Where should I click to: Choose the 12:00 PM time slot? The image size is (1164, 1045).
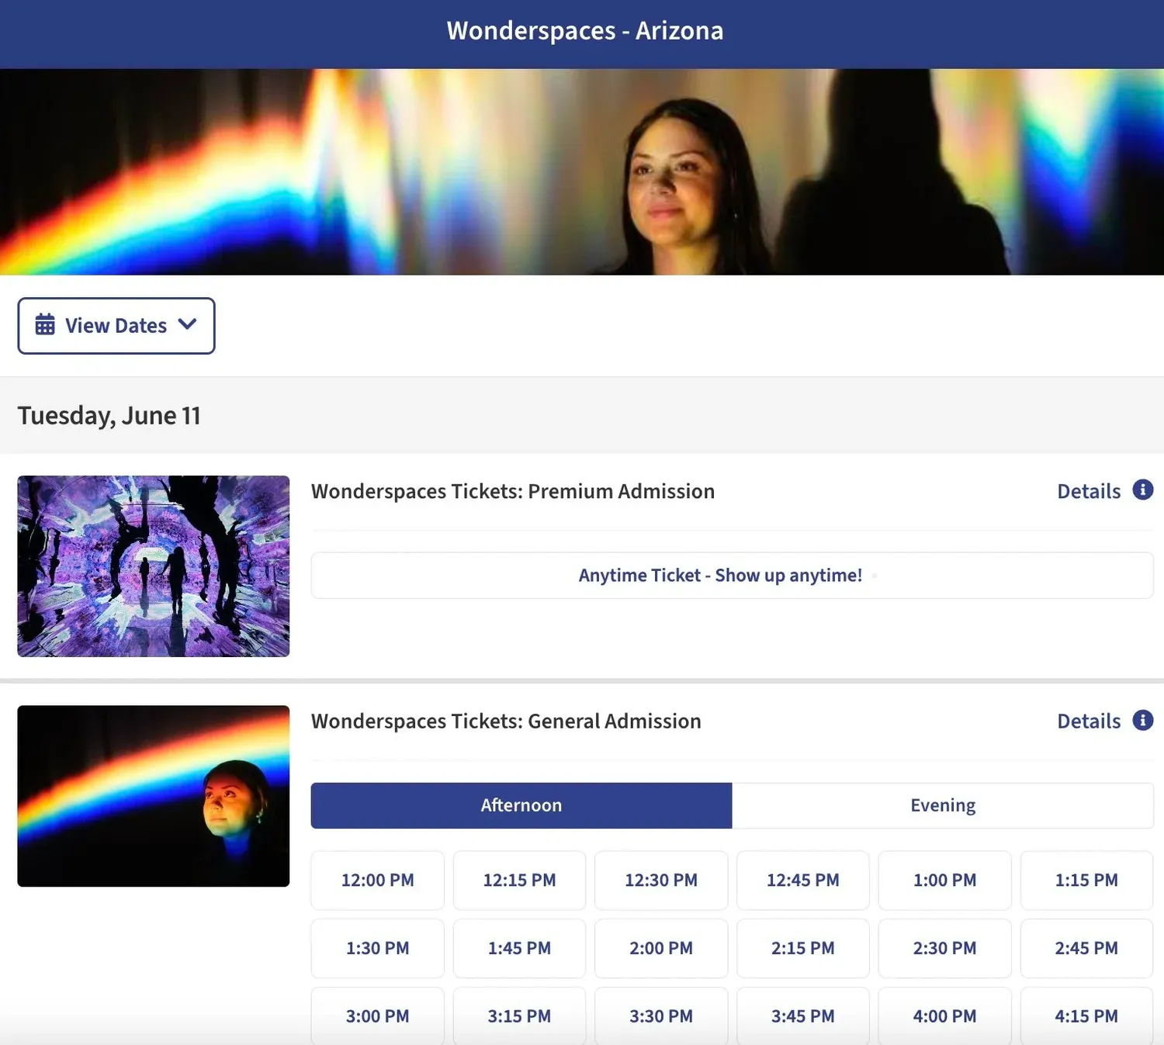tap(377, 881)
